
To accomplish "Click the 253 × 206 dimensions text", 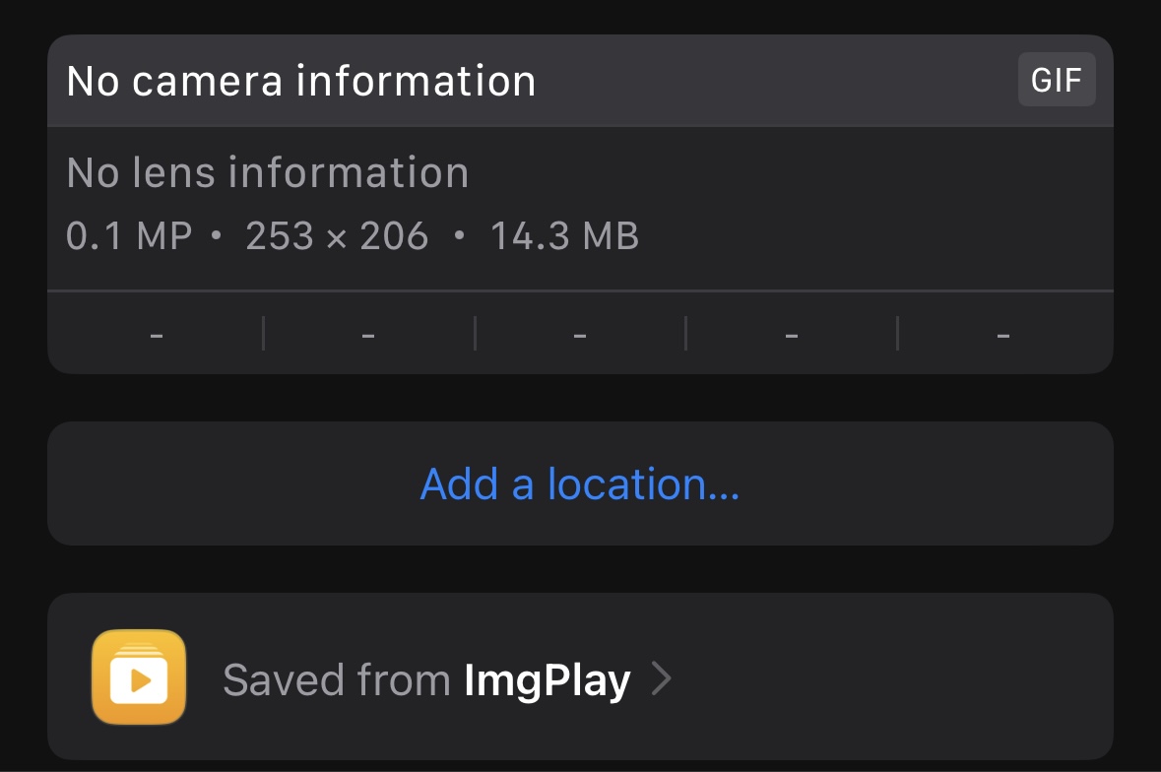I will point(337,236).
